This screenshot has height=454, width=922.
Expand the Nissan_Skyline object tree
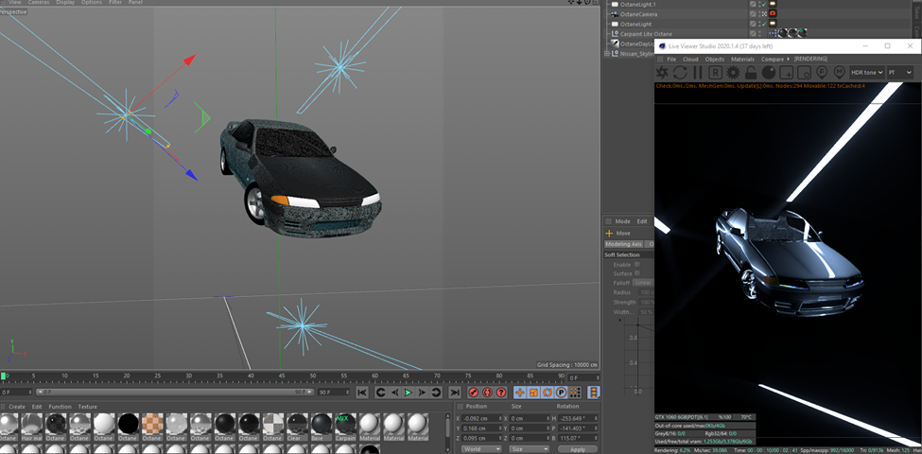(607, 54)
